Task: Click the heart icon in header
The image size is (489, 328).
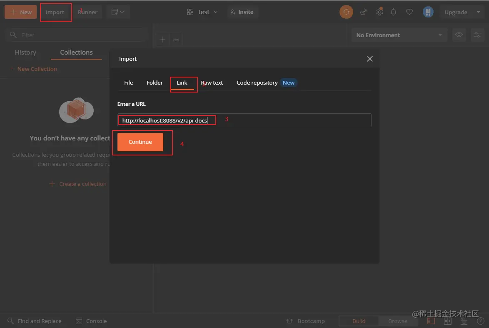Action: coord(409,12)
